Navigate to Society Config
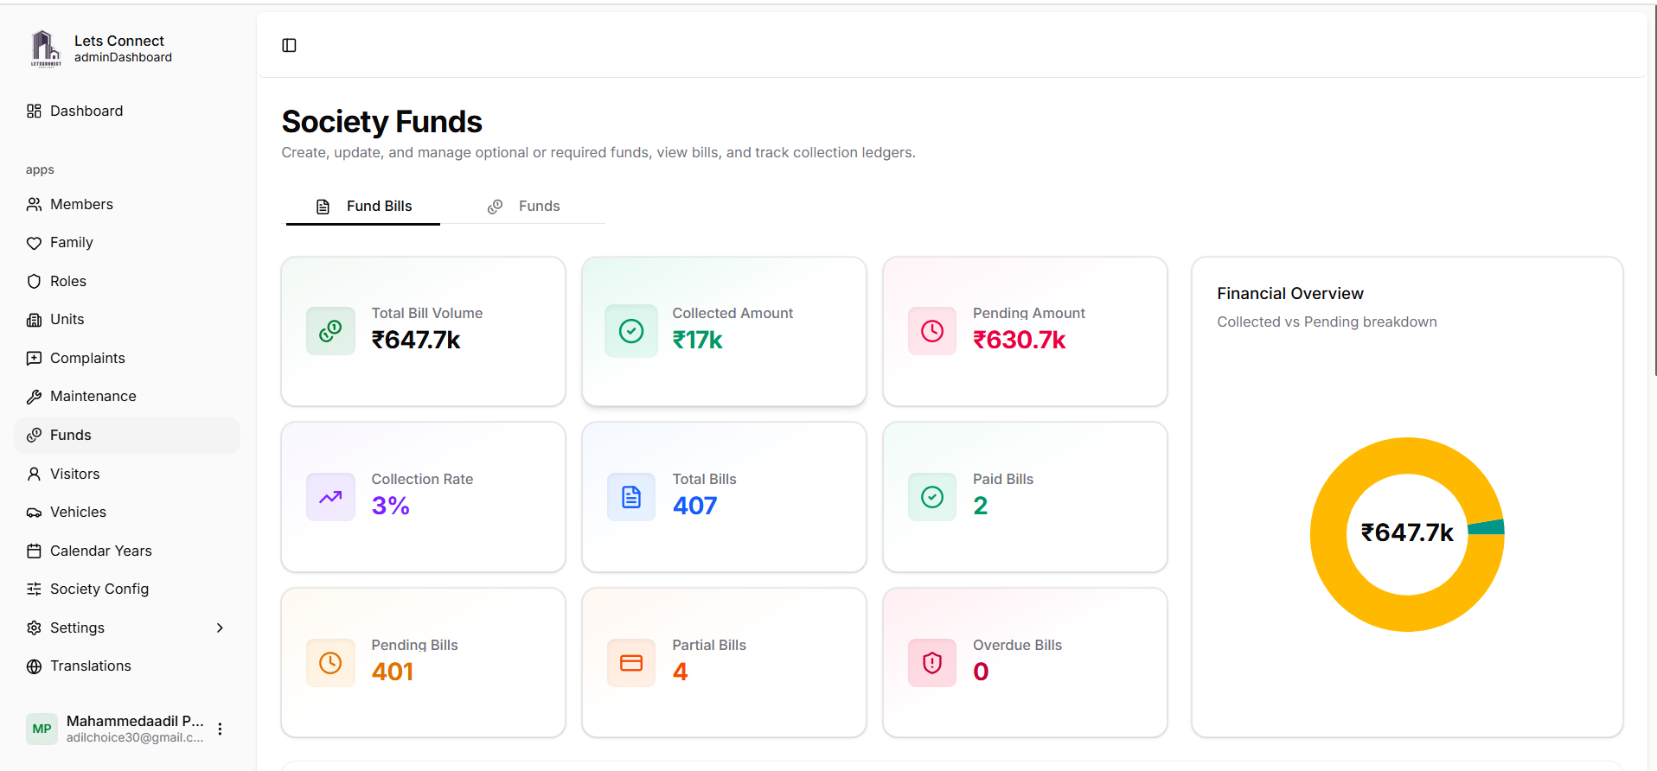 click(x=127, y=589)
